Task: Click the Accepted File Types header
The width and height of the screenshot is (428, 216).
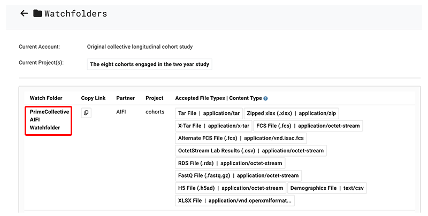Action: (x=218, y=98)
